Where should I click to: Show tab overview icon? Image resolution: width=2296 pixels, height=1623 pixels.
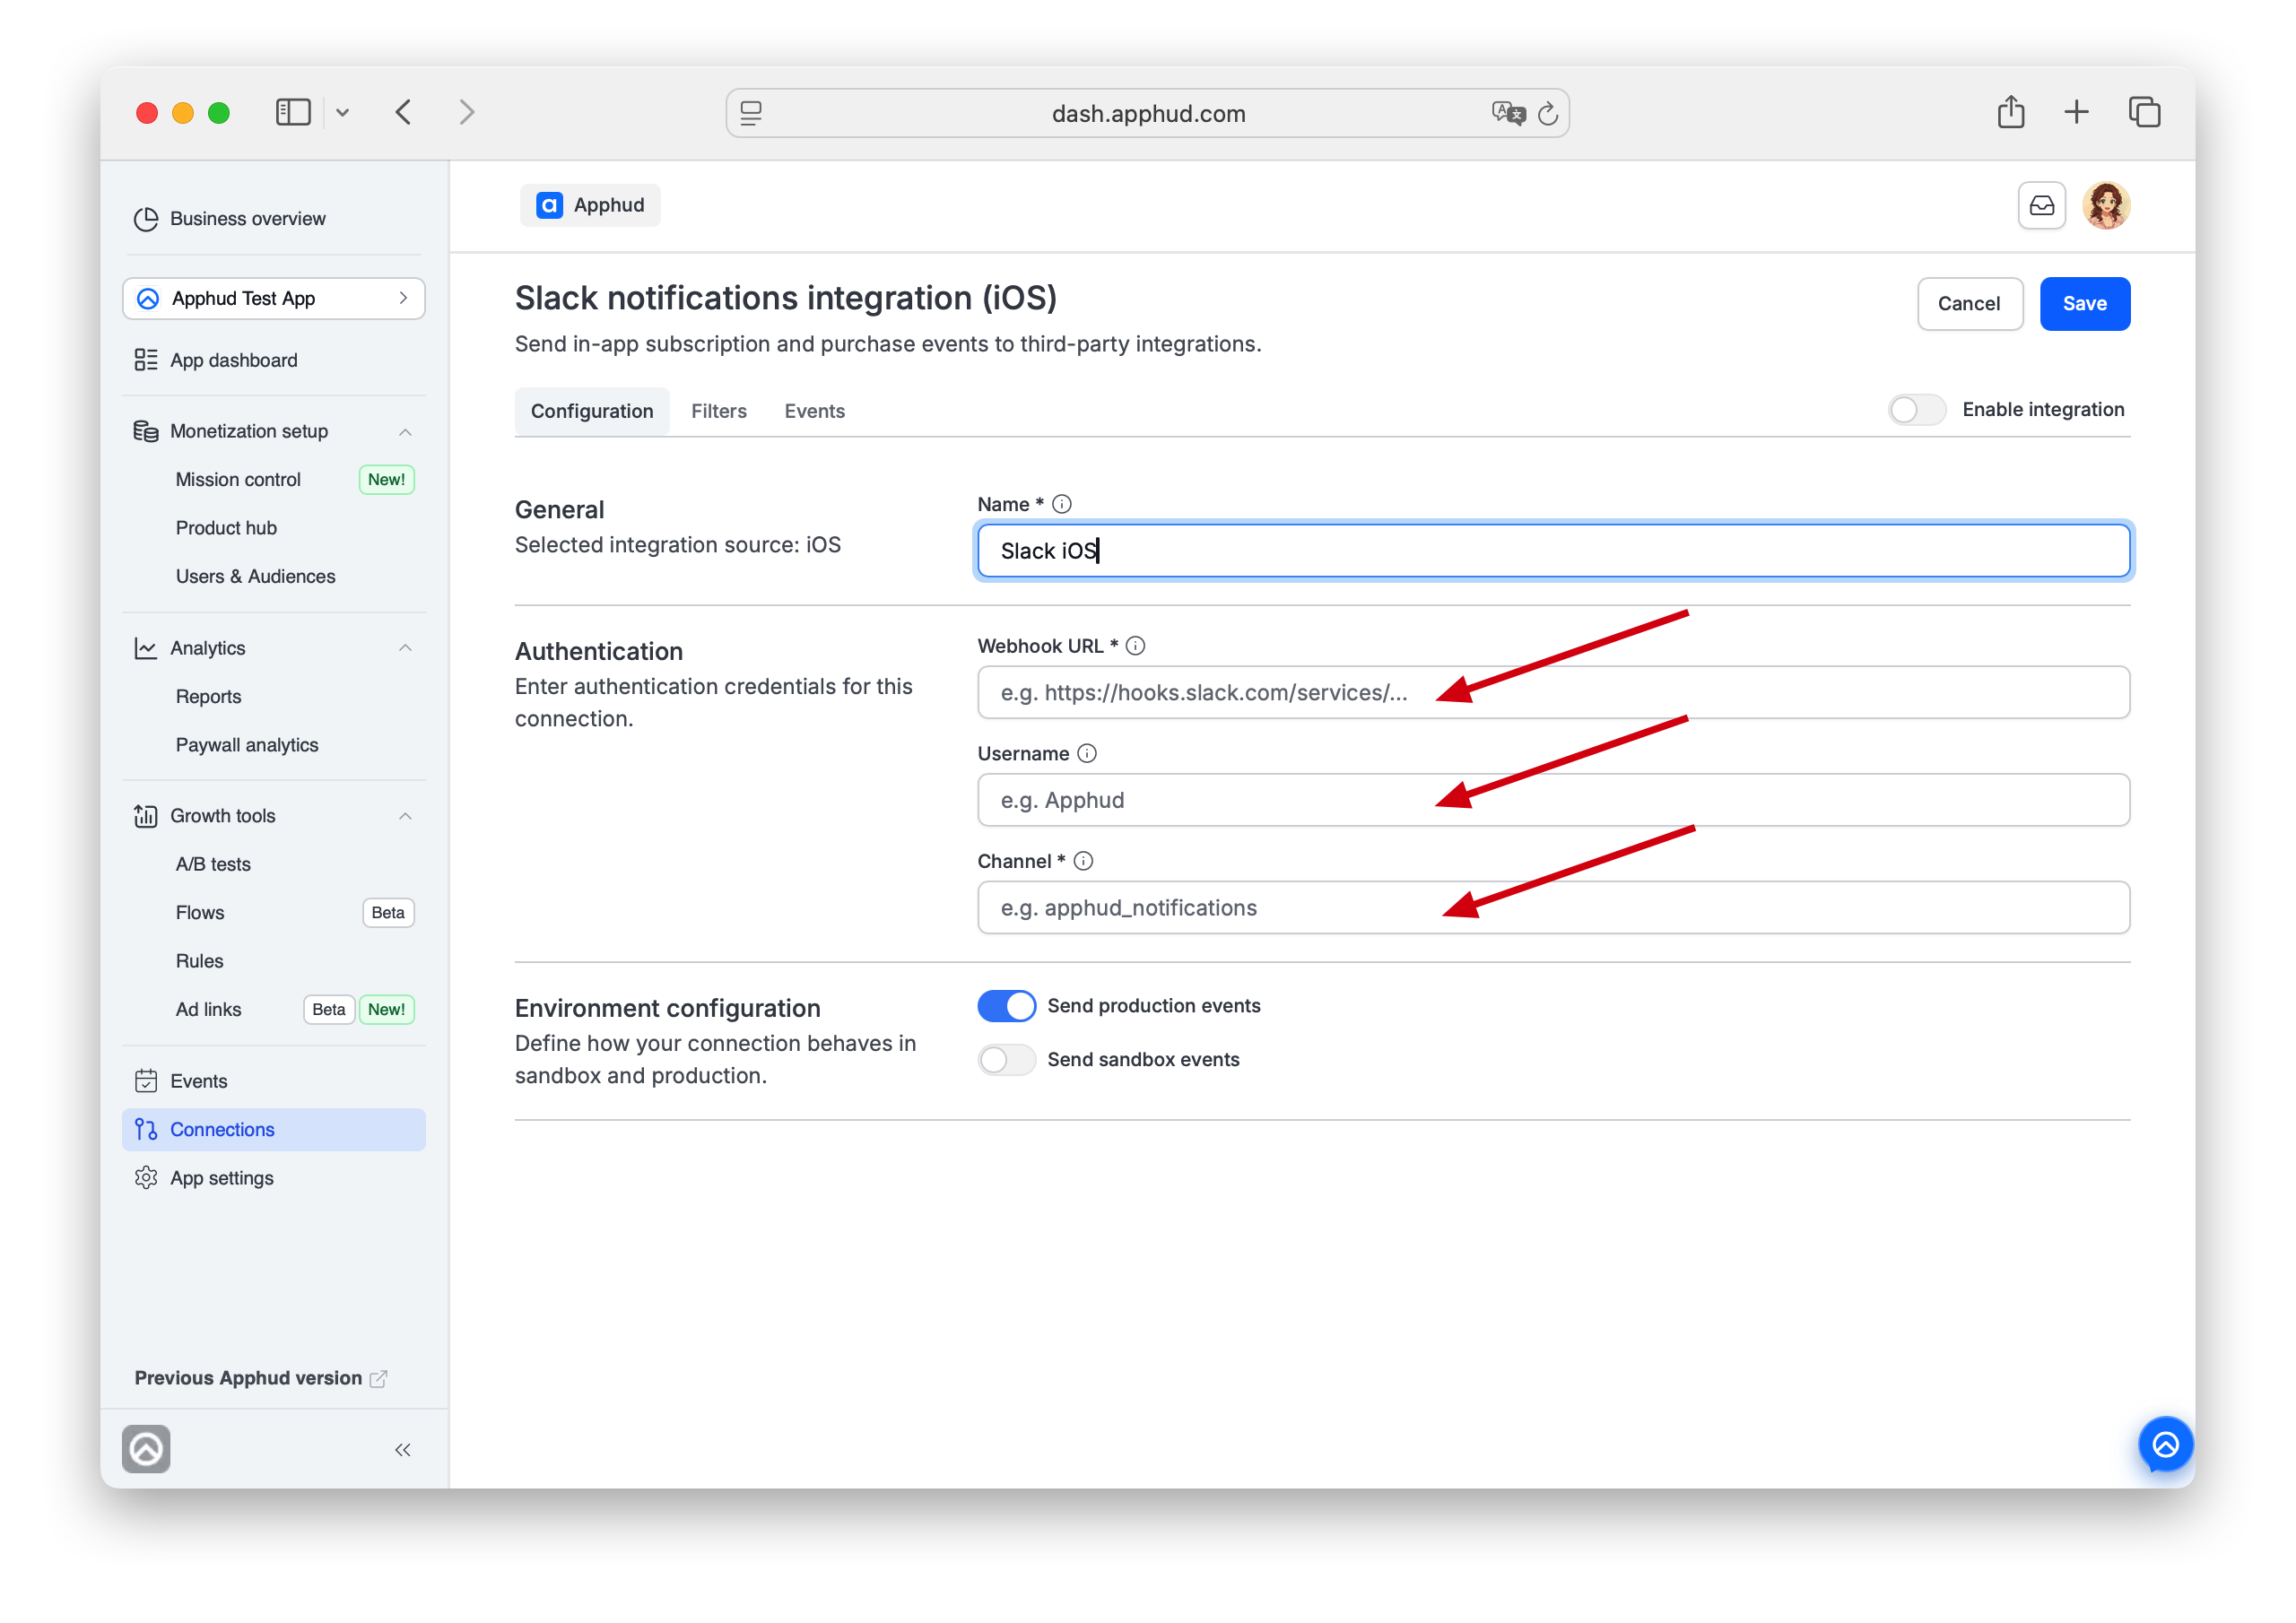[x=2144, y=112]
